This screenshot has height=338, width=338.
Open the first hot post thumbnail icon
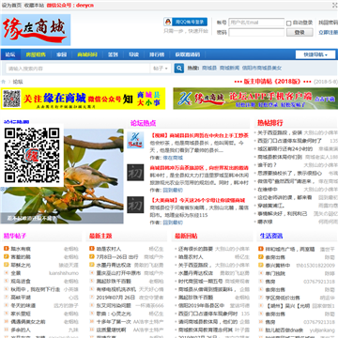pos(135,140)
